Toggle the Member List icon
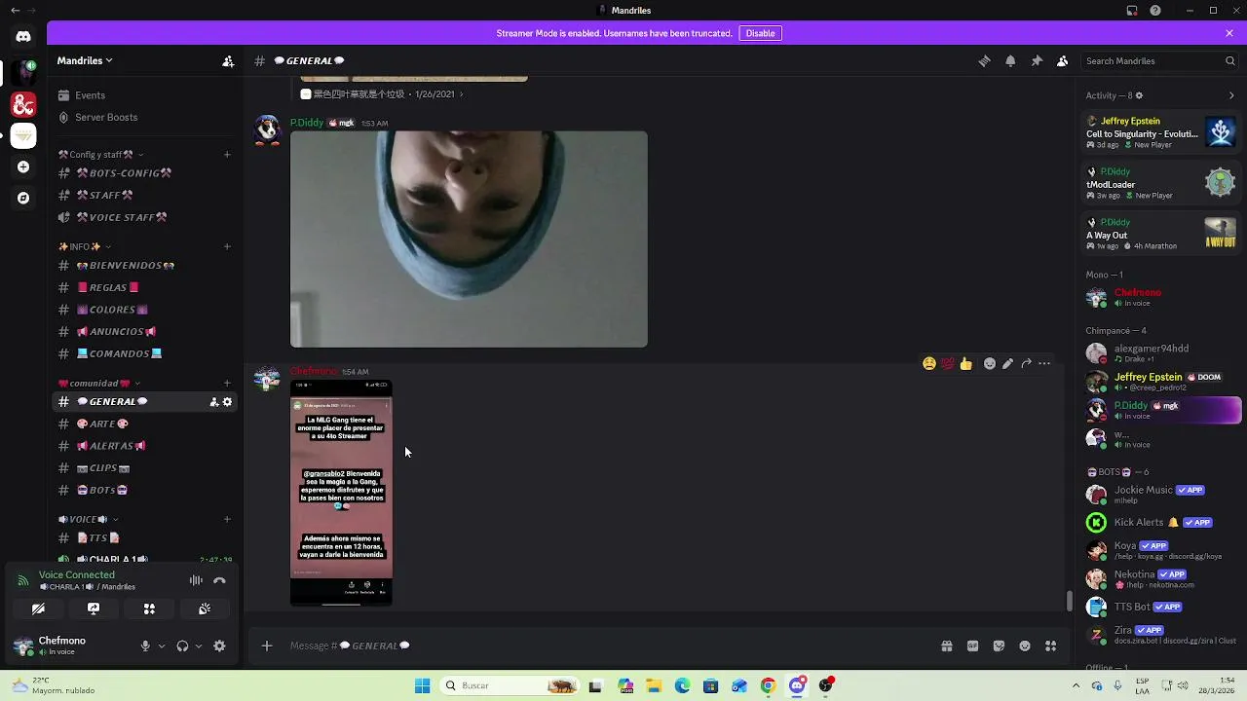This screenshot has height=701, width=1247. tap(1063, 60)
